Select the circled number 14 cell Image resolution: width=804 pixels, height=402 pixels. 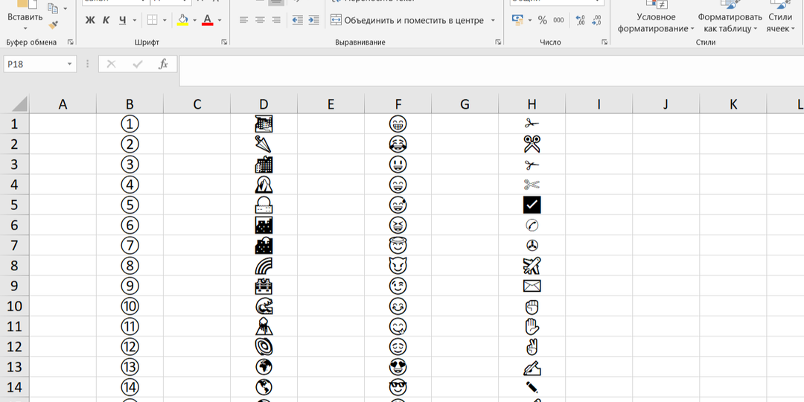click(130, 387)
